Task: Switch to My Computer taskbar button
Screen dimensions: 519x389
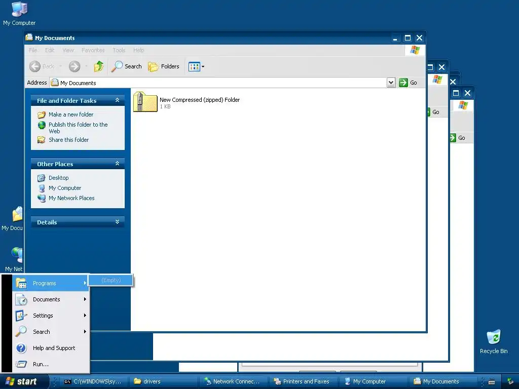Action: (x=373, y=381)
